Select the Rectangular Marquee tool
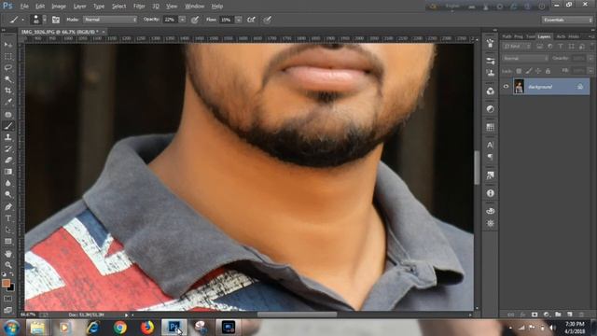This screenshot has height=336, width=597. coord(8,56)
